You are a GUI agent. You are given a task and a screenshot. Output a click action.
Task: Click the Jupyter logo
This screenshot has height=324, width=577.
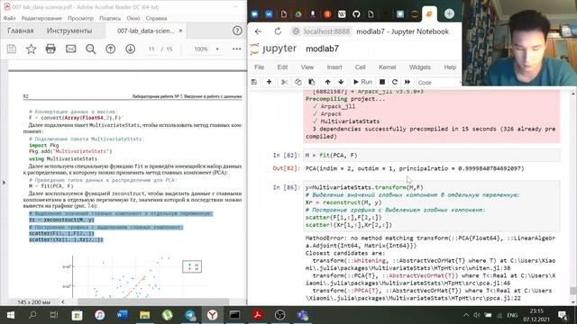pyautogui.click(x=273, y=49)
